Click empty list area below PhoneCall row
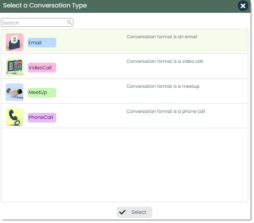 coord(124,165)
